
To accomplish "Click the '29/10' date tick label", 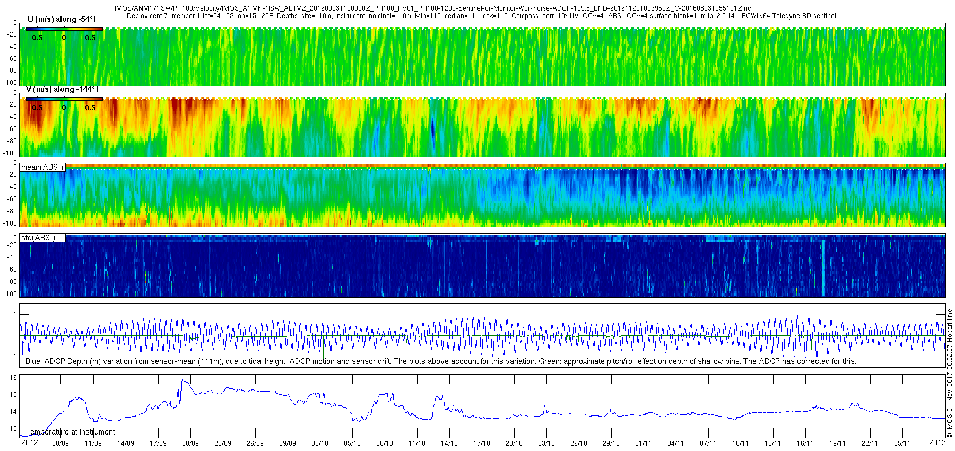I will point(611,444).
